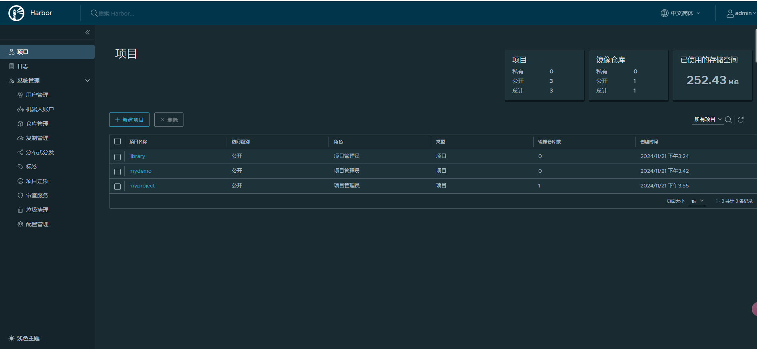Click the 系统管理 icon
The image size is (757, 349).
click(x=12, y=81)
